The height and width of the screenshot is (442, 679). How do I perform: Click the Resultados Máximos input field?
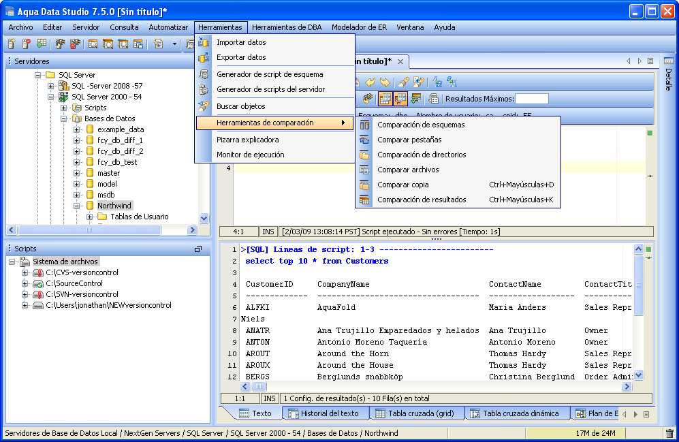click(531, 99)
